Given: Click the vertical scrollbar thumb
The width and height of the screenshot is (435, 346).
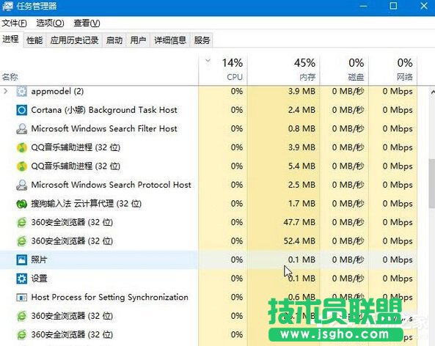Looking at the screenshot, I should (432, 183).
